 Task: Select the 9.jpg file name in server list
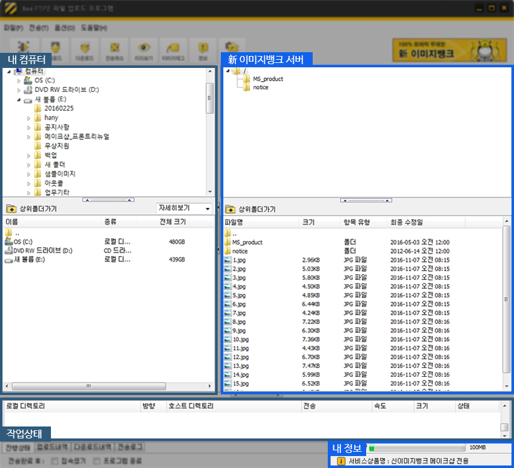pyautogui.click(x=239, y=331)
